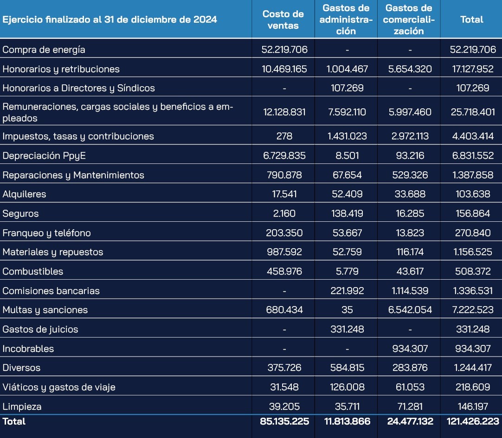Select the 'Limpieza' row label
The width and height of the screenshot is (502, 438).
point(22,407)
